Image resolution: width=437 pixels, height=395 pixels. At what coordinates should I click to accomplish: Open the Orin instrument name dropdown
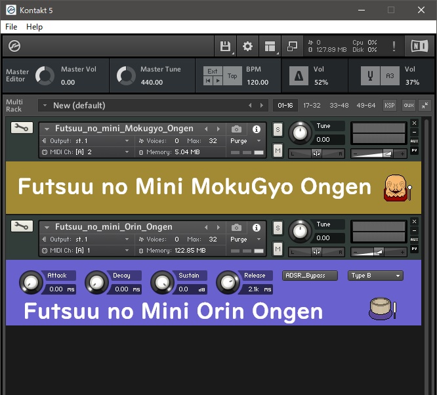[47, 228]
